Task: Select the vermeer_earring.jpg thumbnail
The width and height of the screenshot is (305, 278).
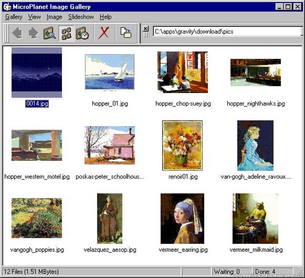Action: [x=183, y=218]
